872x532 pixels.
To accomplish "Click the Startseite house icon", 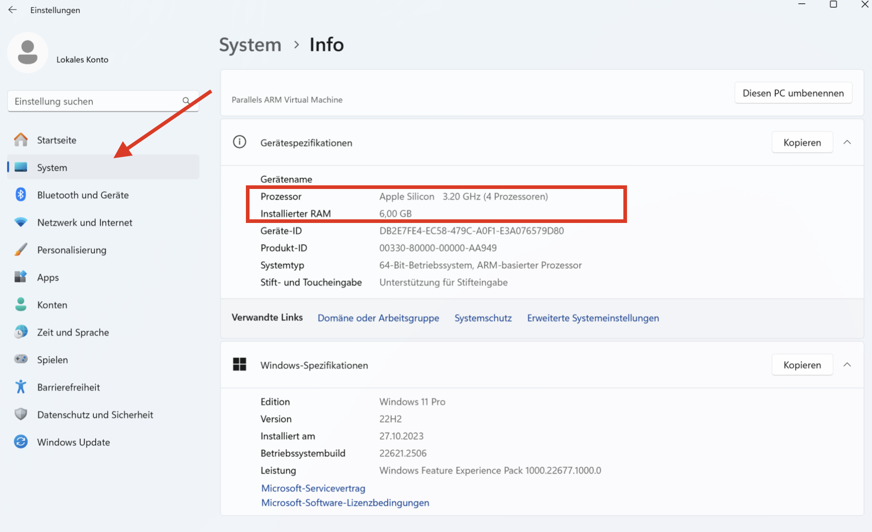I will pyautogui.click(x=21, y=140).
